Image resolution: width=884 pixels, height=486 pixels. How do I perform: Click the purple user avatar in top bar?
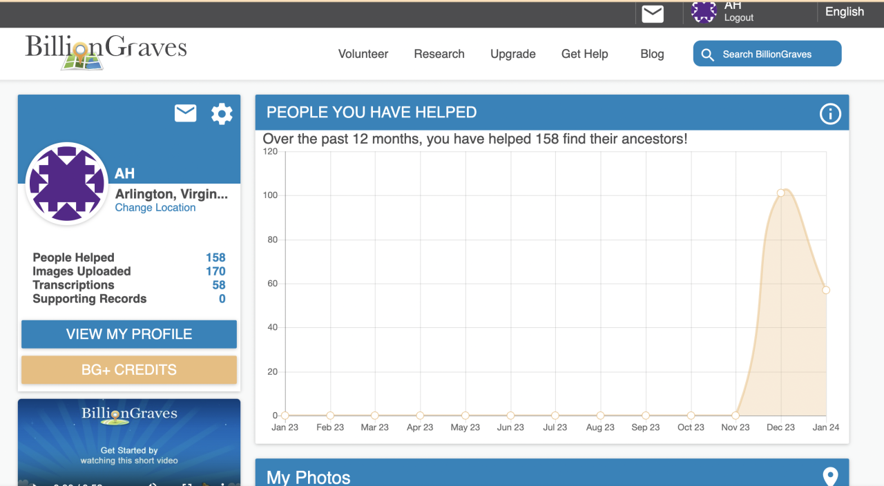(704, 11)
